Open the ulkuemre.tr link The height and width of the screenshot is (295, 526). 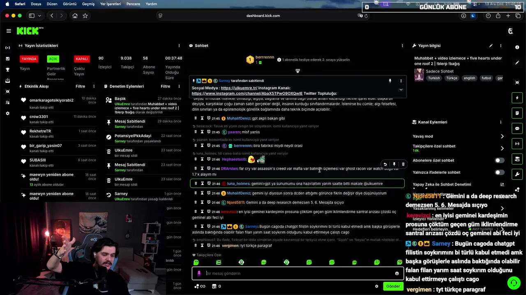click(x=239, y=88)
